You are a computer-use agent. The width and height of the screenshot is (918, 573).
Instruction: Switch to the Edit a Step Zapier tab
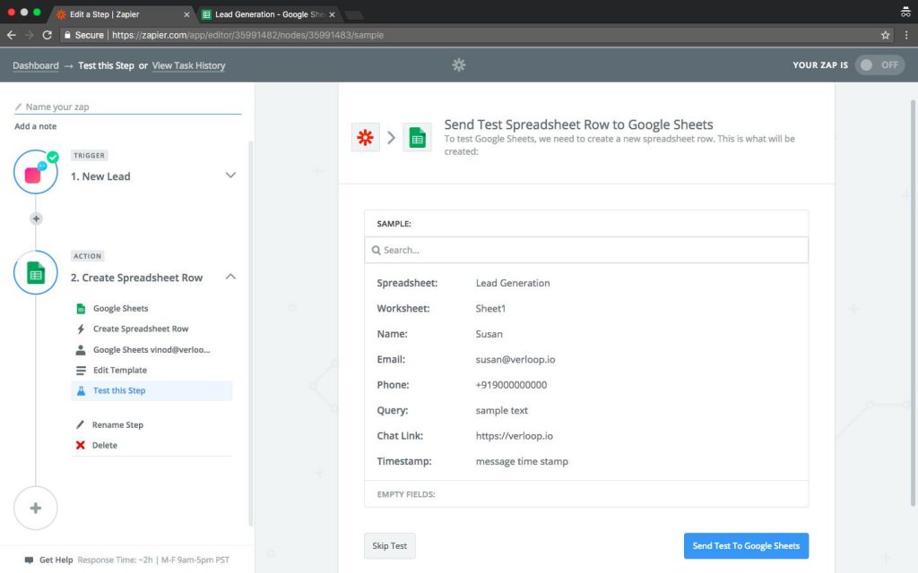120,14
